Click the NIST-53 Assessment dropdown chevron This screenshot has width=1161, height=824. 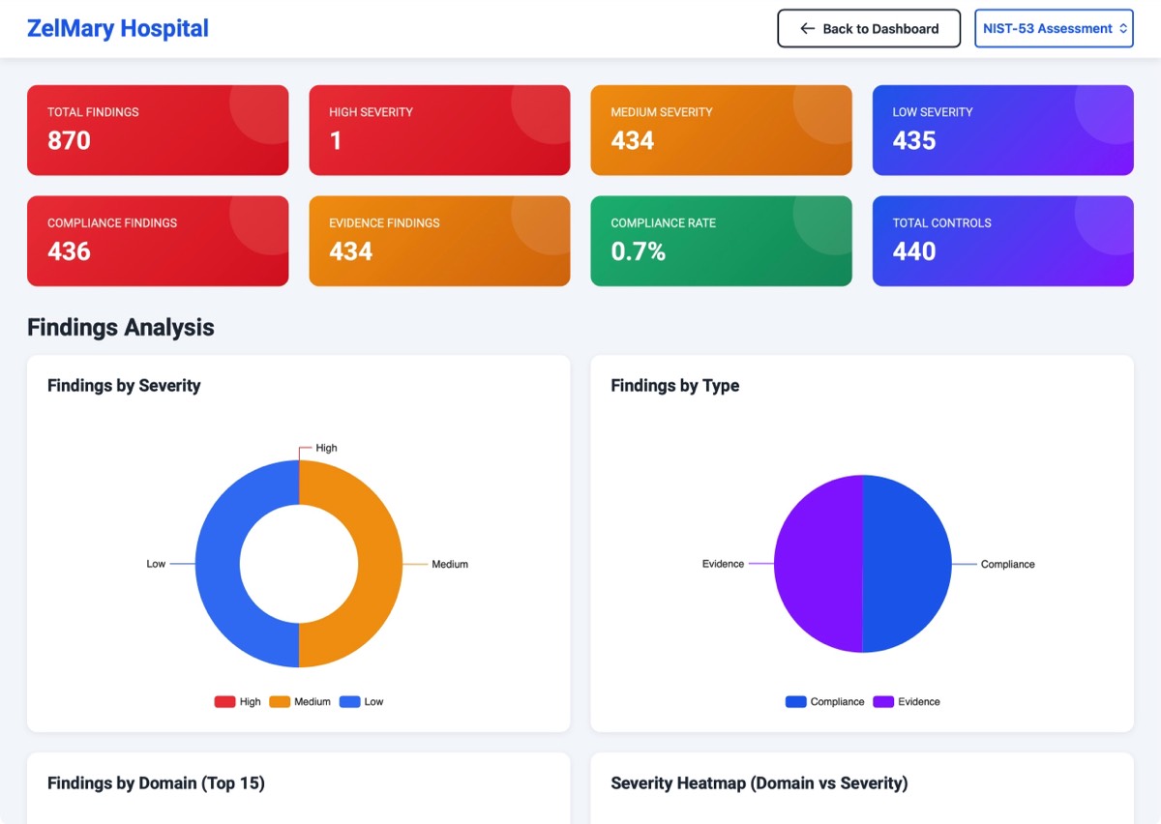coord(1123,29)
